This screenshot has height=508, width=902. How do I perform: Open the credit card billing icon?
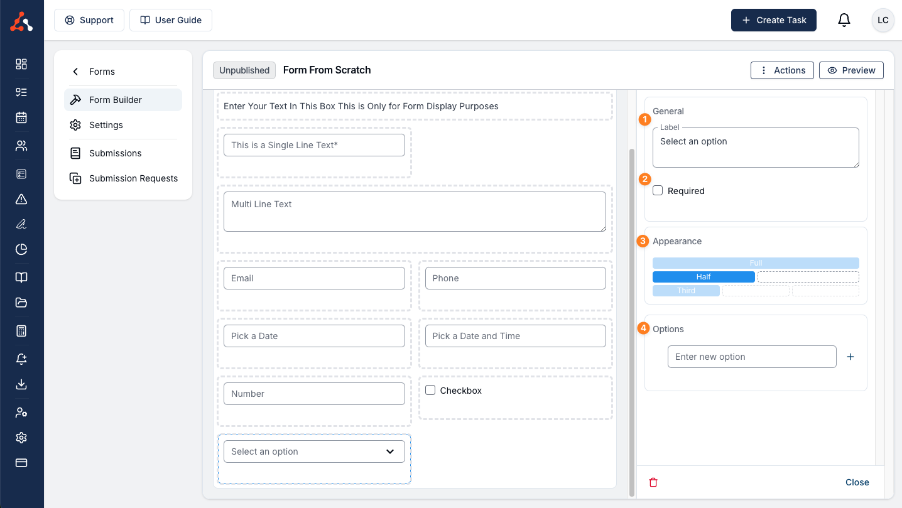(x=21, y=463)
